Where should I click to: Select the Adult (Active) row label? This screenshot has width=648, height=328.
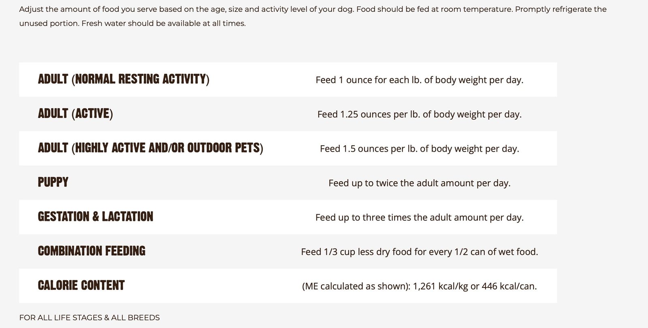pyautogui.click(x=75, y=114)
